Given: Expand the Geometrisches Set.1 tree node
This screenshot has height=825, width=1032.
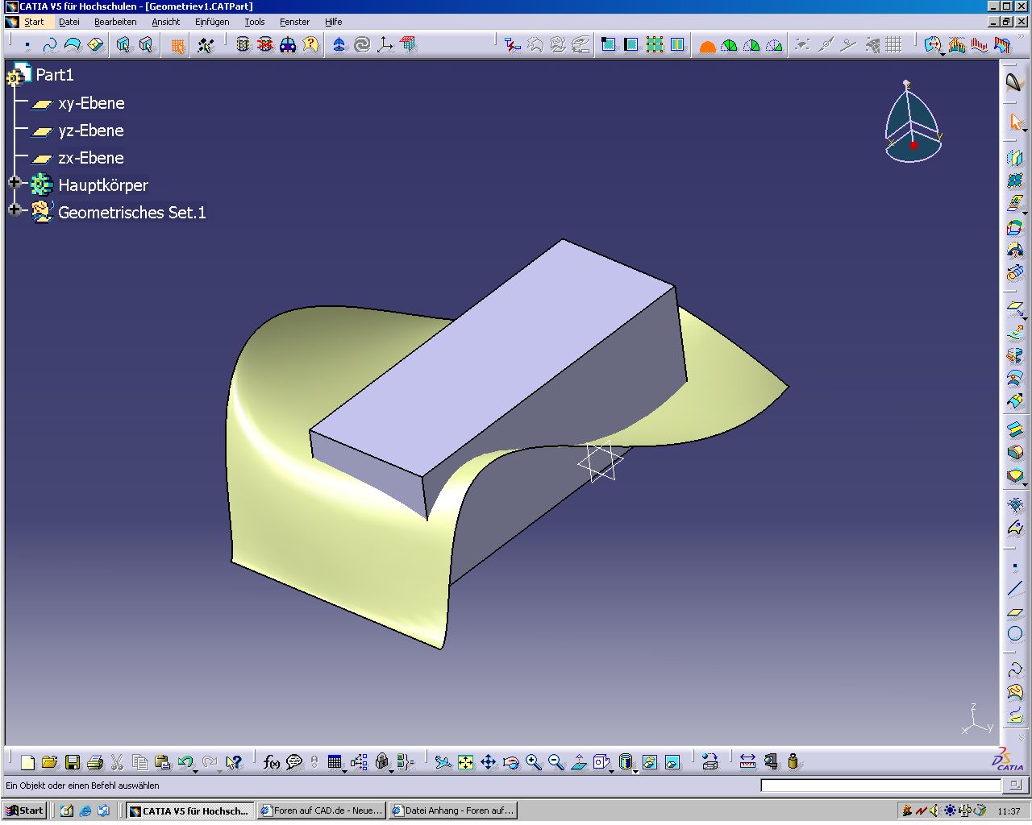Looking at the screenshot, I should pos(15,209).
